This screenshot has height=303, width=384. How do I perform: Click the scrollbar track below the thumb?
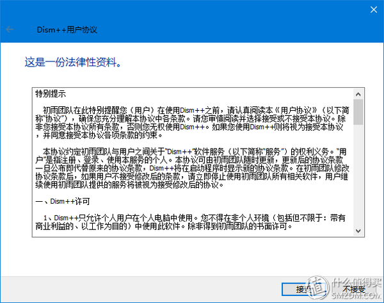(358, 176)
